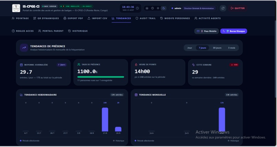Click the people icon in Taux de présence card

click(79, 65)
